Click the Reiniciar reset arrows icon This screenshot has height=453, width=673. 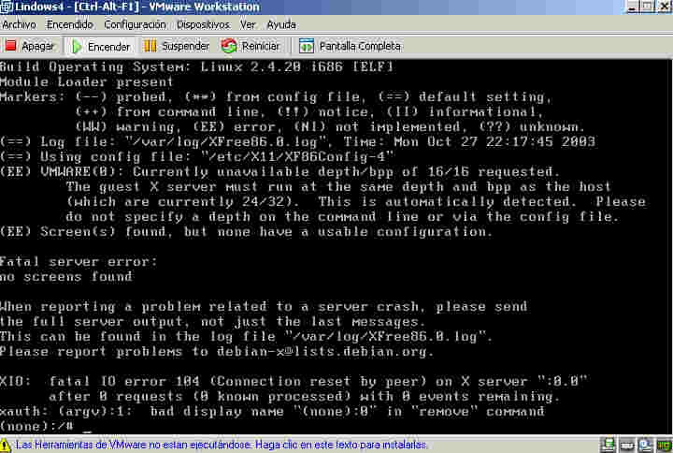click(x=229, y=46)
